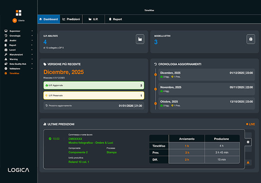Click the history icon beside Cronologia Aggiornamenti

156,64
